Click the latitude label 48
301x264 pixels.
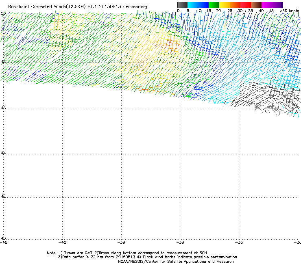point(3,62)
